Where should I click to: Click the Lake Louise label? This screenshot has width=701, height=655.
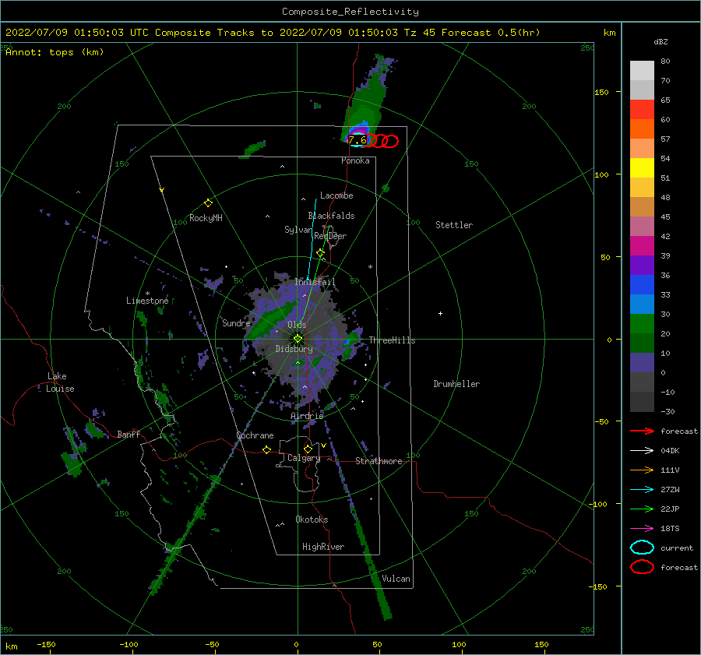pyautogui.click(x=60, y=382)
